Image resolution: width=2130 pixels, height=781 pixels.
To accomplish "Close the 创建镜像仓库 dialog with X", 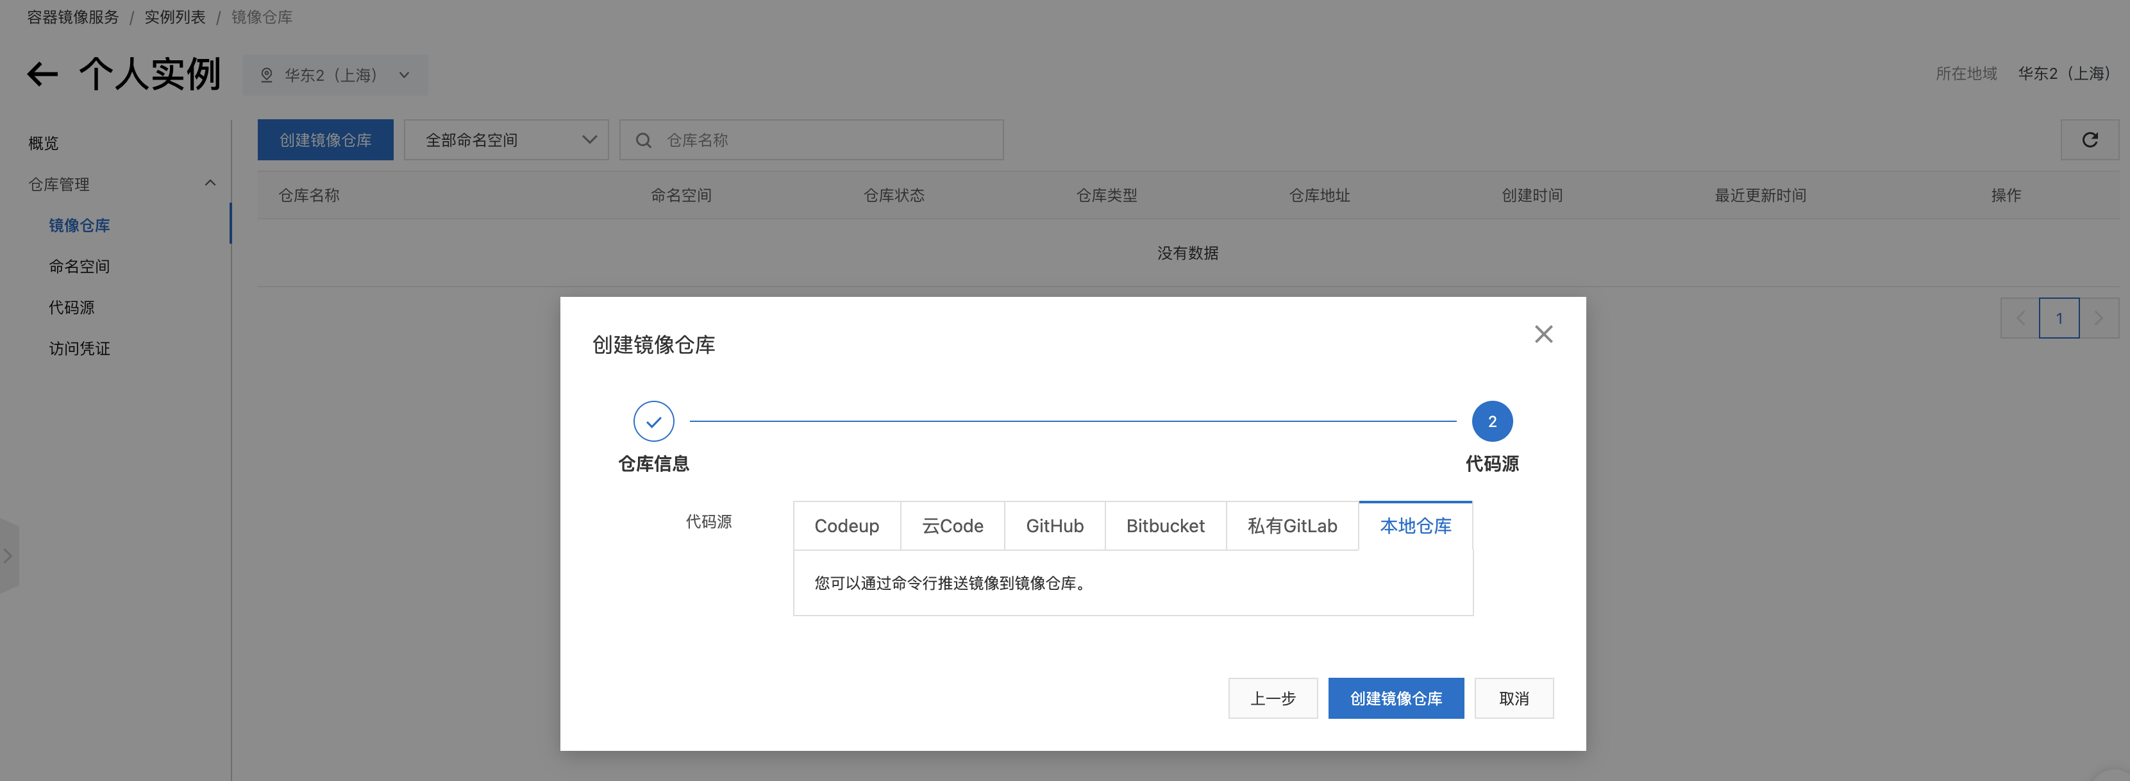I will (1543, 334).
